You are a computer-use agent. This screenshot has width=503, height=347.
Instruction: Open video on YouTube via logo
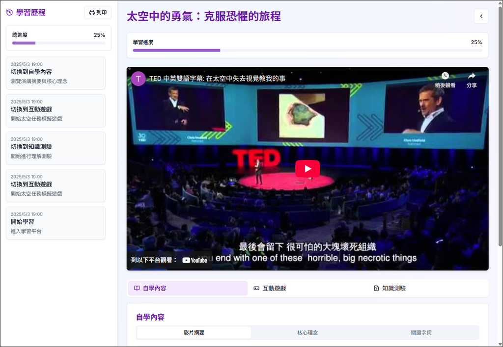pos(195,260)
